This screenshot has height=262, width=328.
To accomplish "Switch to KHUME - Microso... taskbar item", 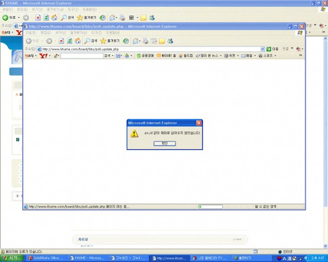I will tap(87, 258).
